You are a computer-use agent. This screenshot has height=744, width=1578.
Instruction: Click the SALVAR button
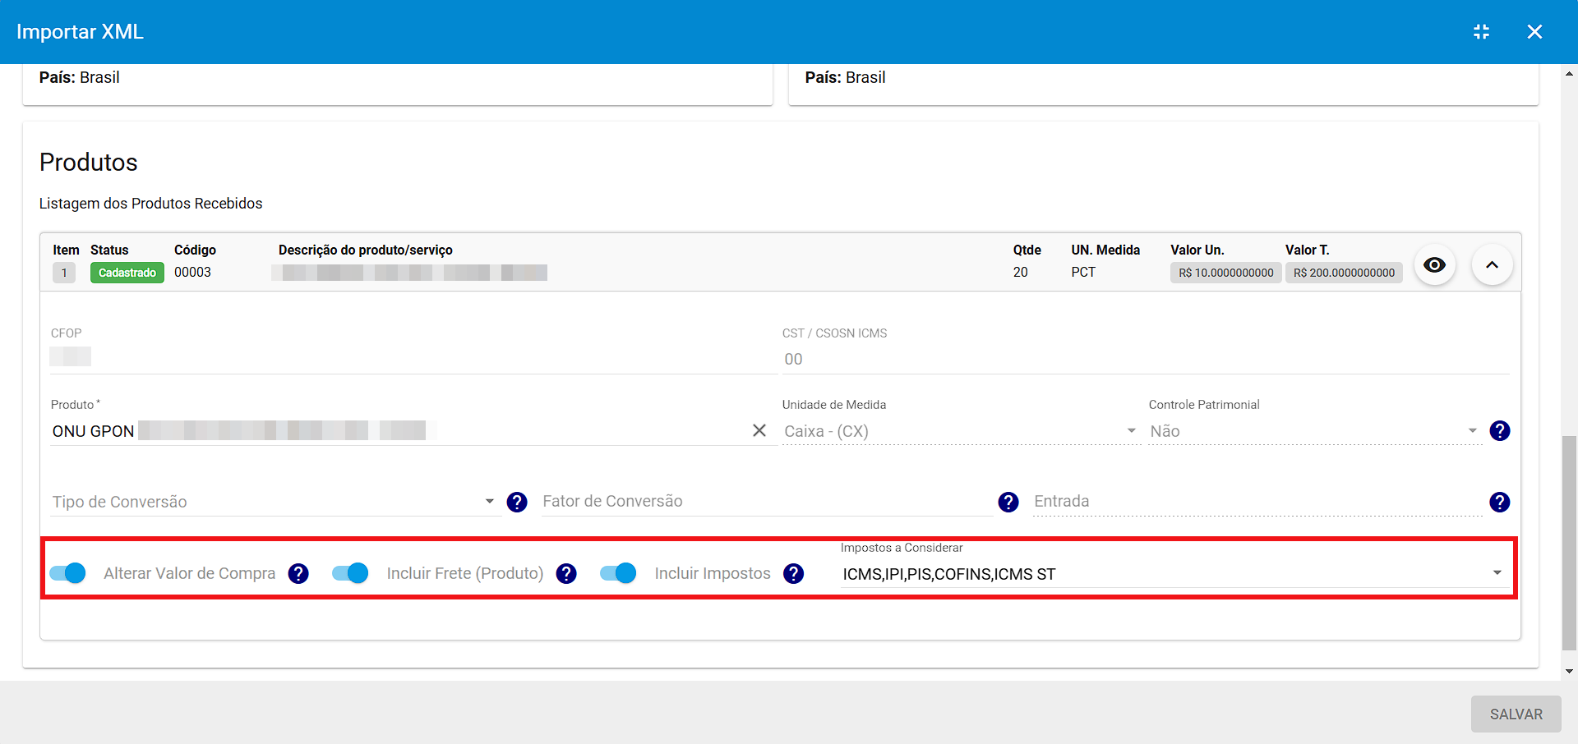[1516, 714]
